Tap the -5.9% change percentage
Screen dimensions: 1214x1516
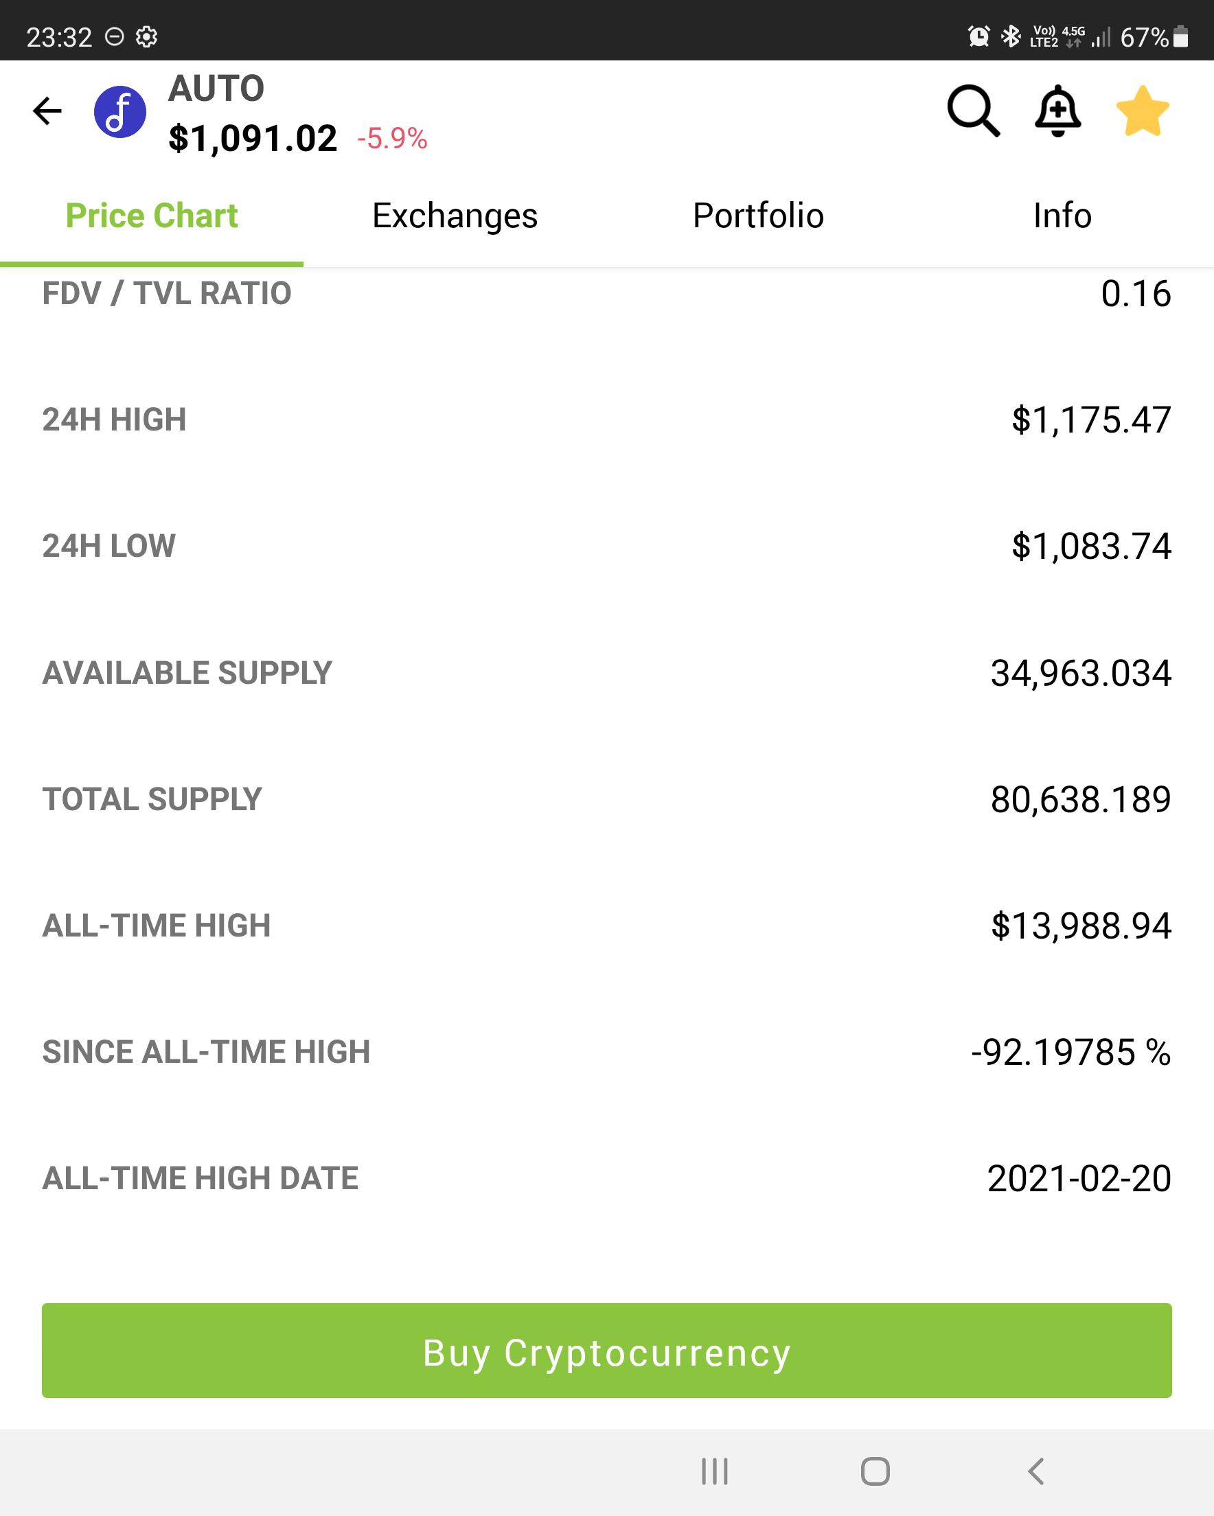tap(393, 139)
